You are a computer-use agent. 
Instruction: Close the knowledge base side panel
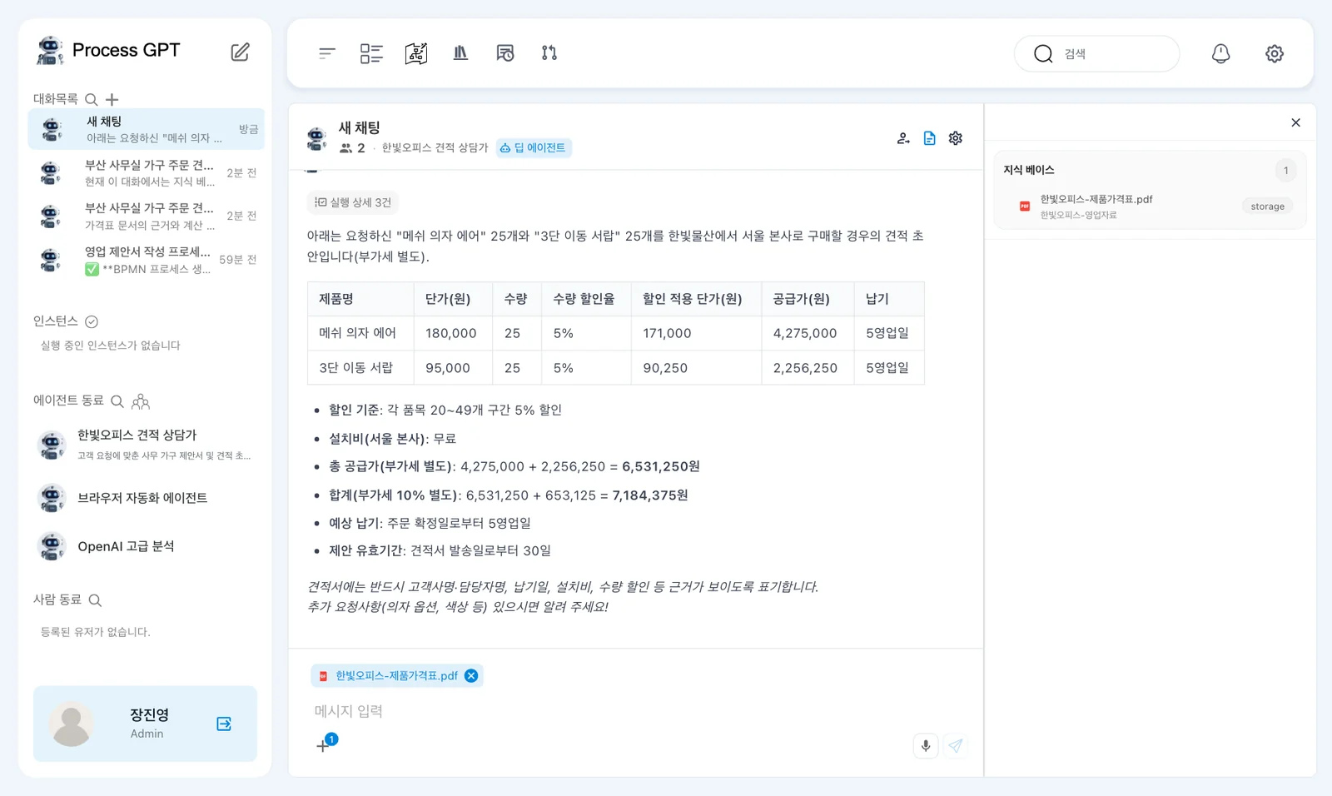pos(1295,122)
